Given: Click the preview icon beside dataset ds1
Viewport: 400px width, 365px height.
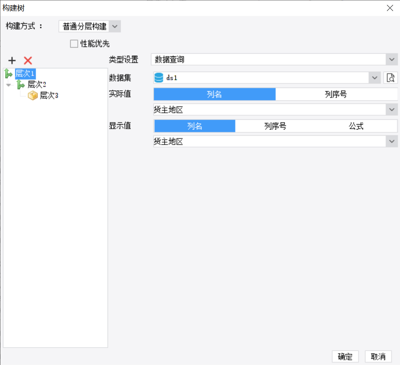Looking at the screenshot, I should point(390,77).
